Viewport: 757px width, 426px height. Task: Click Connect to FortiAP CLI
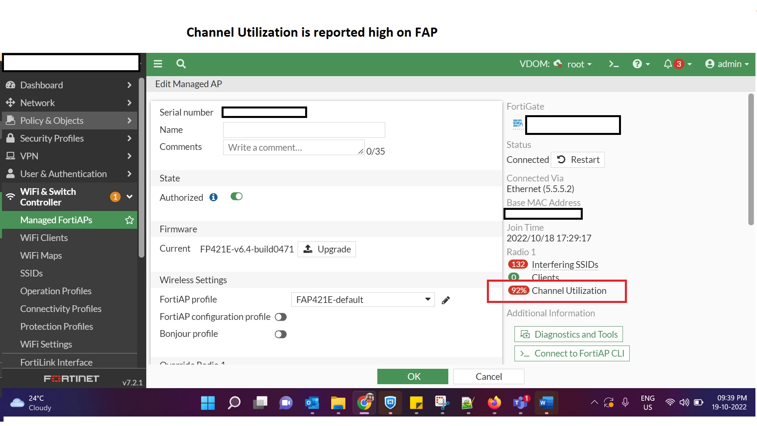pos(572,353)
